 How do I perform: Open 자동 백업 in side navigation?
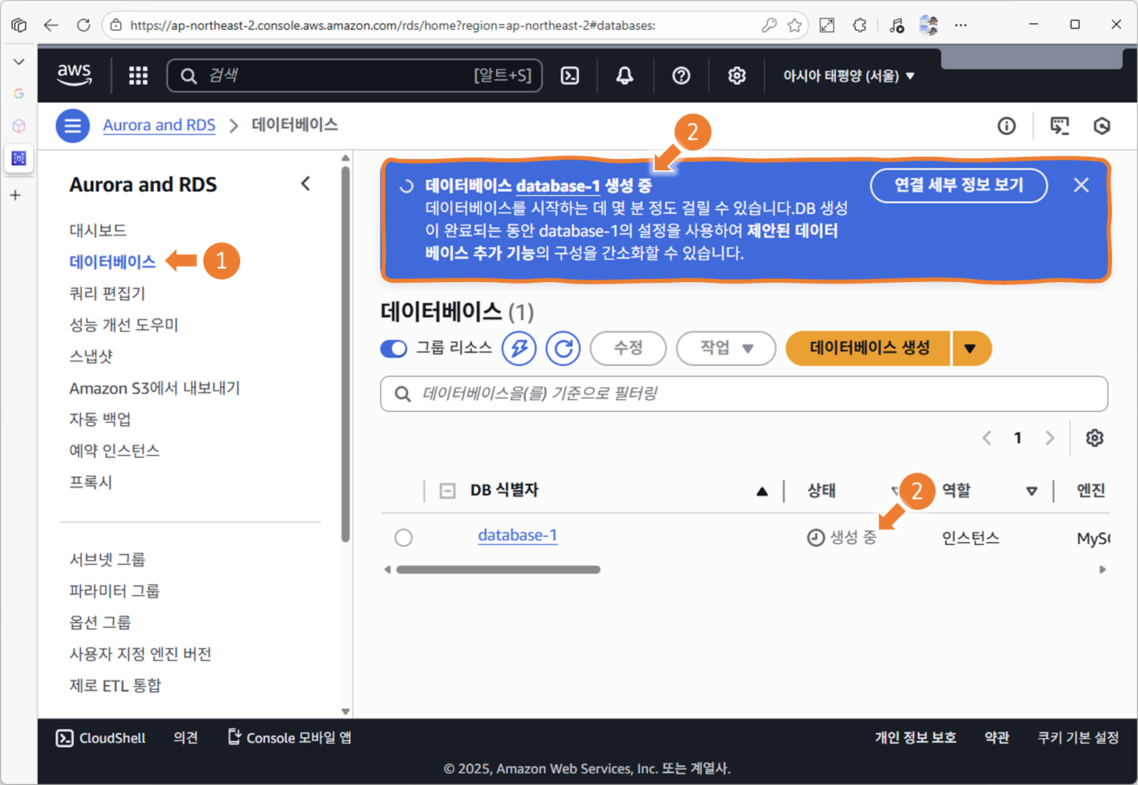tap(100, 419)
